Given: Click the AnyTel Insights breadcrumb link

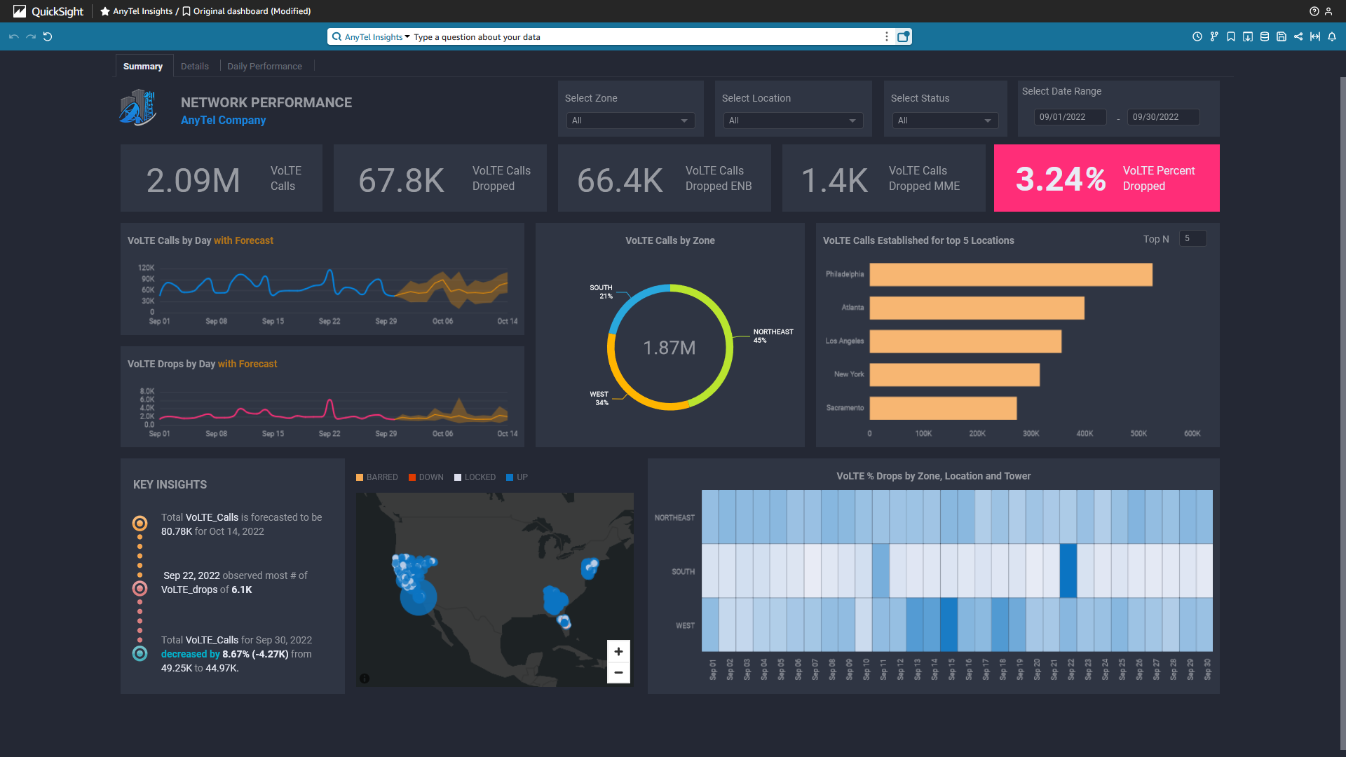Looking at the screenshot, I should pos(142,11).
